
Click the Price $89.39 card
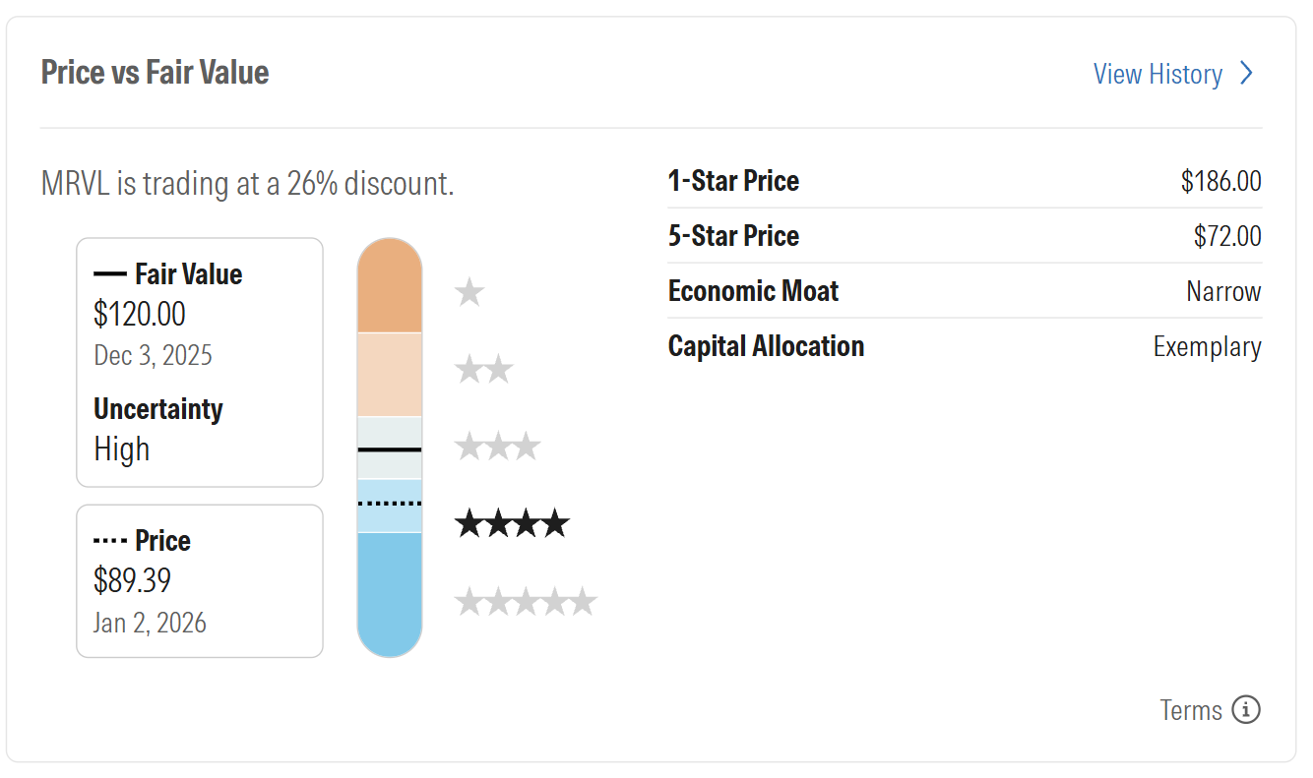coord(200,580)
